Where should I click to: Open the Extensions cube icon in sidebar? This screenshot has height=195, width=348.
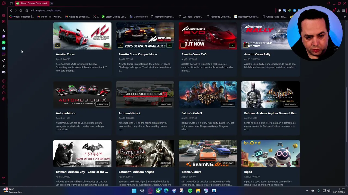4,93
